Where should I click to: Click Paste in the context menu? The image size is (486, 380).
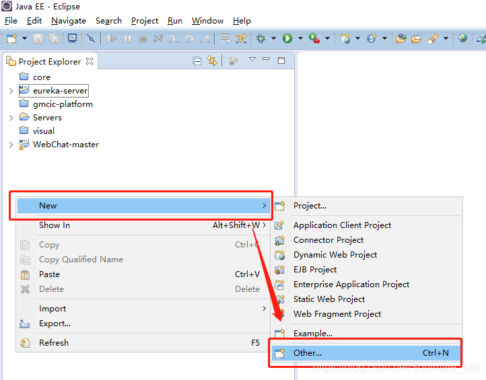point(143,274)
